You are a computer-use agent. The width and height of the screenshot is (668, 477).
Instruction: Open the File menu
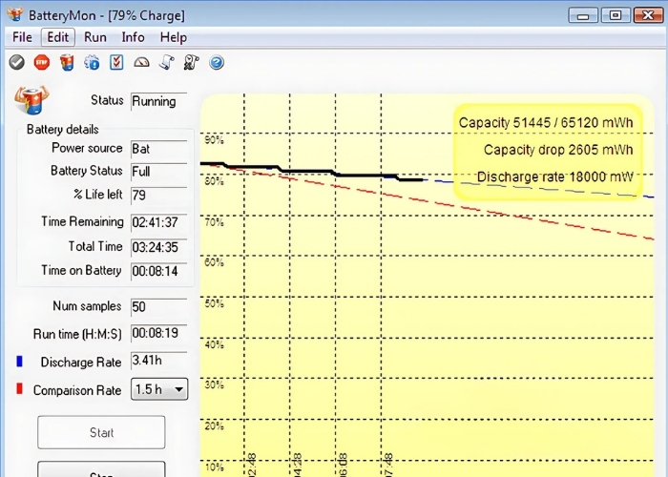click(22, 37)
